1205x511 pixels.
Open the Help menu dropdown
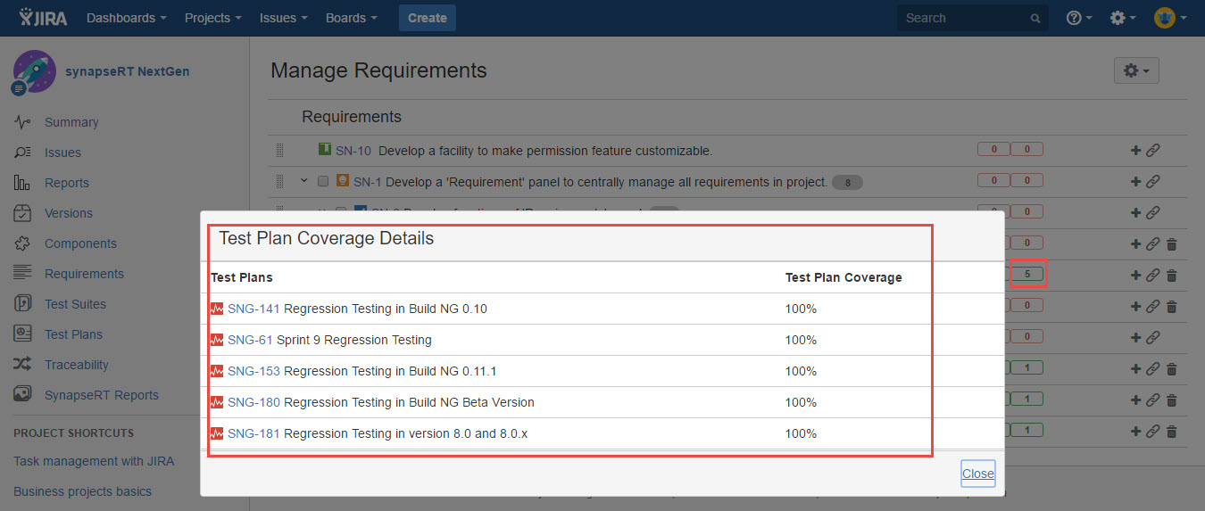(1079, 18)
